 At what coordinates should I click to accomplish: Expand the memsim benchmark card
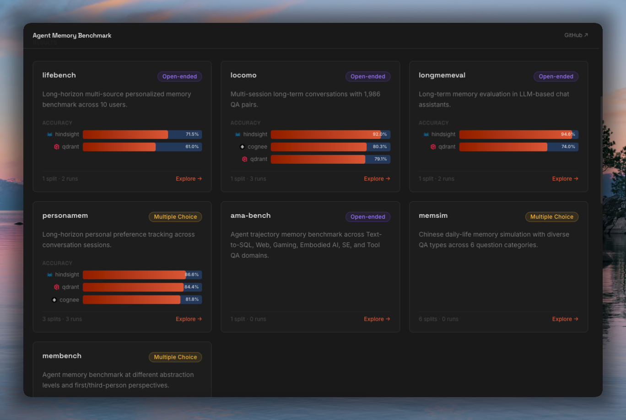pyautogui.click(x=498, y=267)
